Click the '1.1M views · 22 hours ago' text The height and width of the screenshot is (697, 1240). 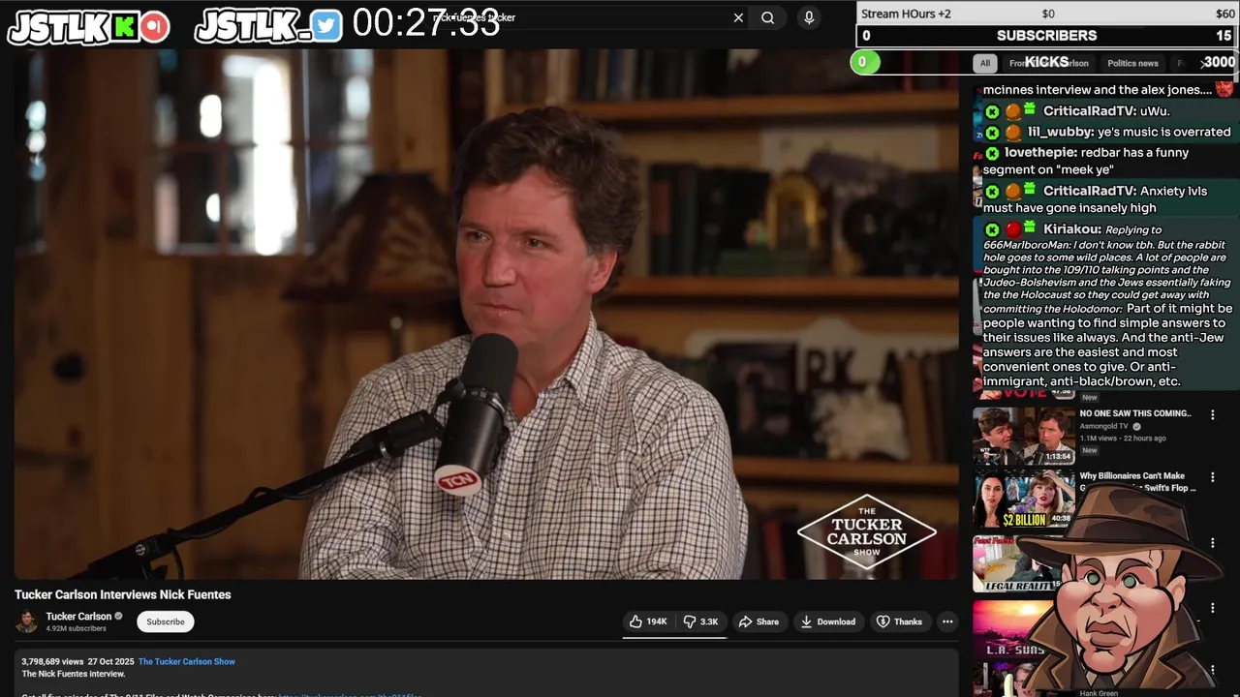tap(1123, 439)
